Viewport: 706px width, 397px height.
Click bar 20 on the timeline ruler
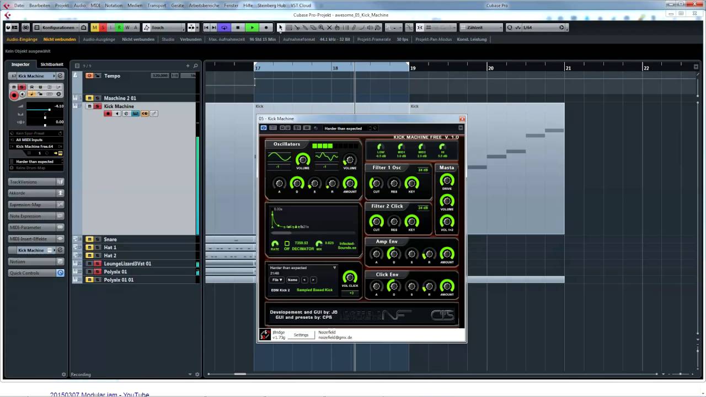[491, 68]
